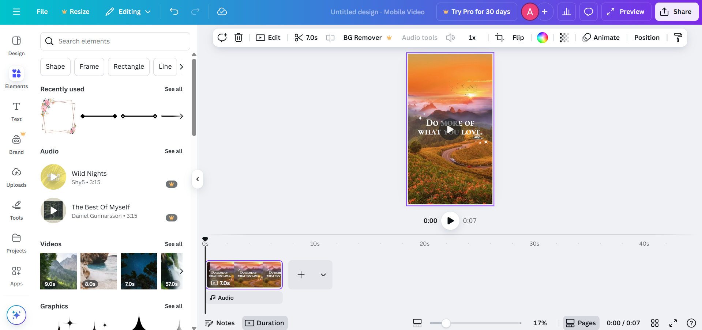Open the crop tool in the toolbar
This screenshot has height=330, width=702.
pyautogui.click(x=499, y=37)
